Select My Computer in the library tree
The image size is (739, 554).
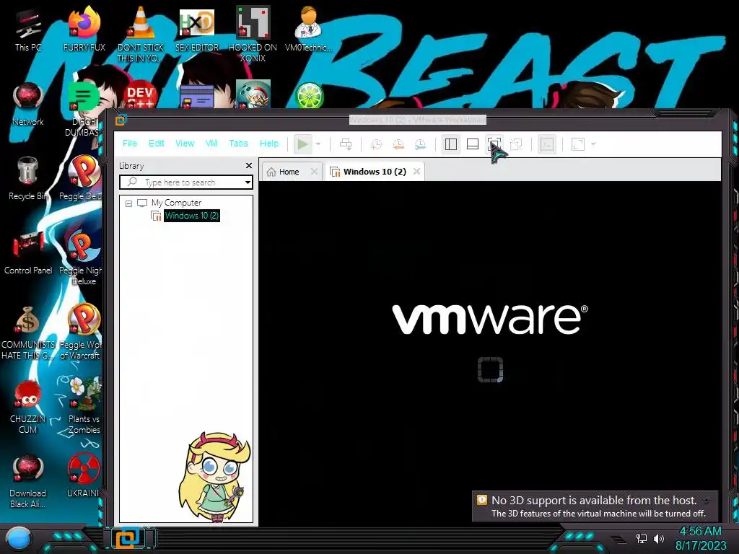[176, 203]
